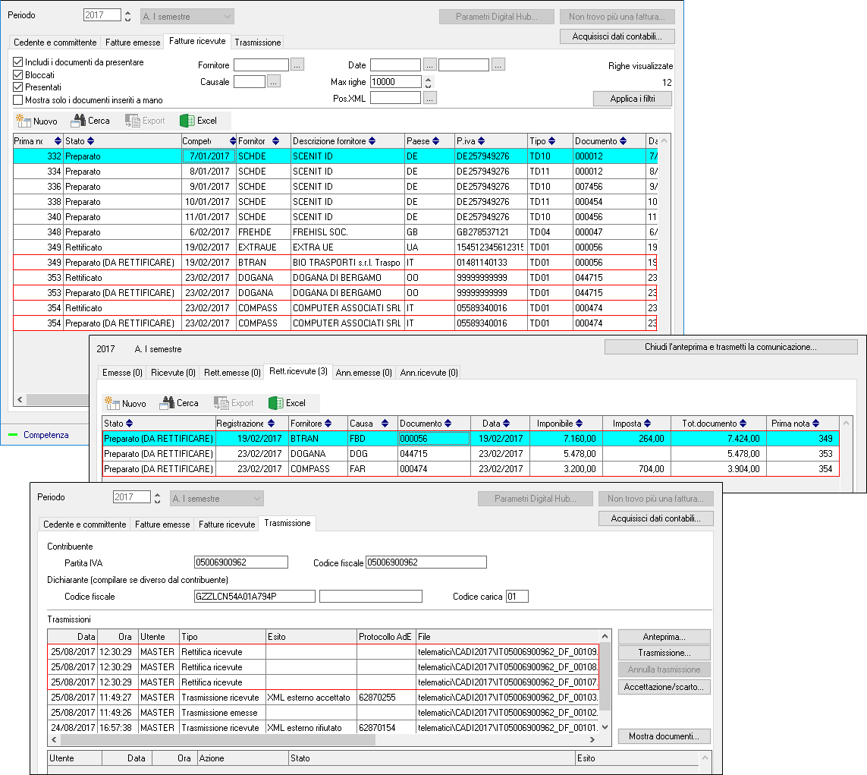Sort by Paese column arrows

[x=435, y=141]
